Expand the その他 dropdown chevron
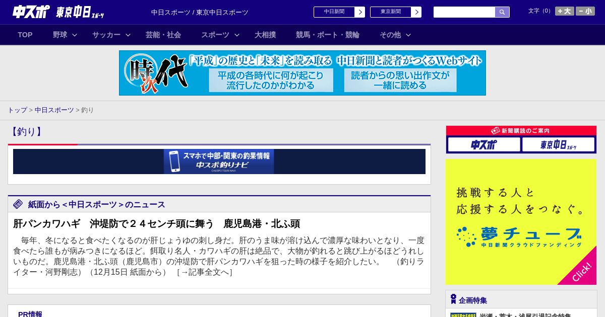This screenshot has width=605, height=317. [408, 35]
